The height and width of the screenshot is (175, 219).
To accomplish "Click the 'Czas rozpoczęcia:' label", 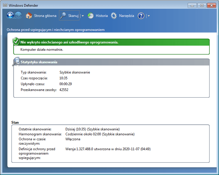I will tap(34, 78).
